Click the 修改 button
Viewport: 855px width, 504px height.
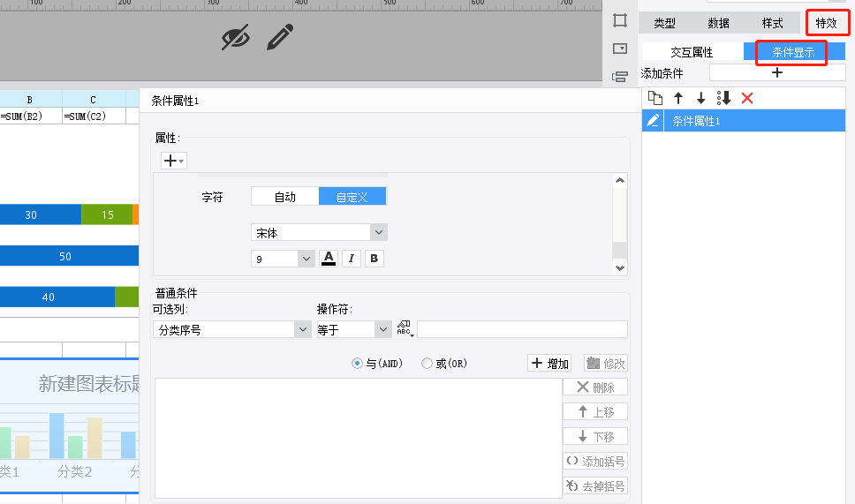click(x=606, y=363)
